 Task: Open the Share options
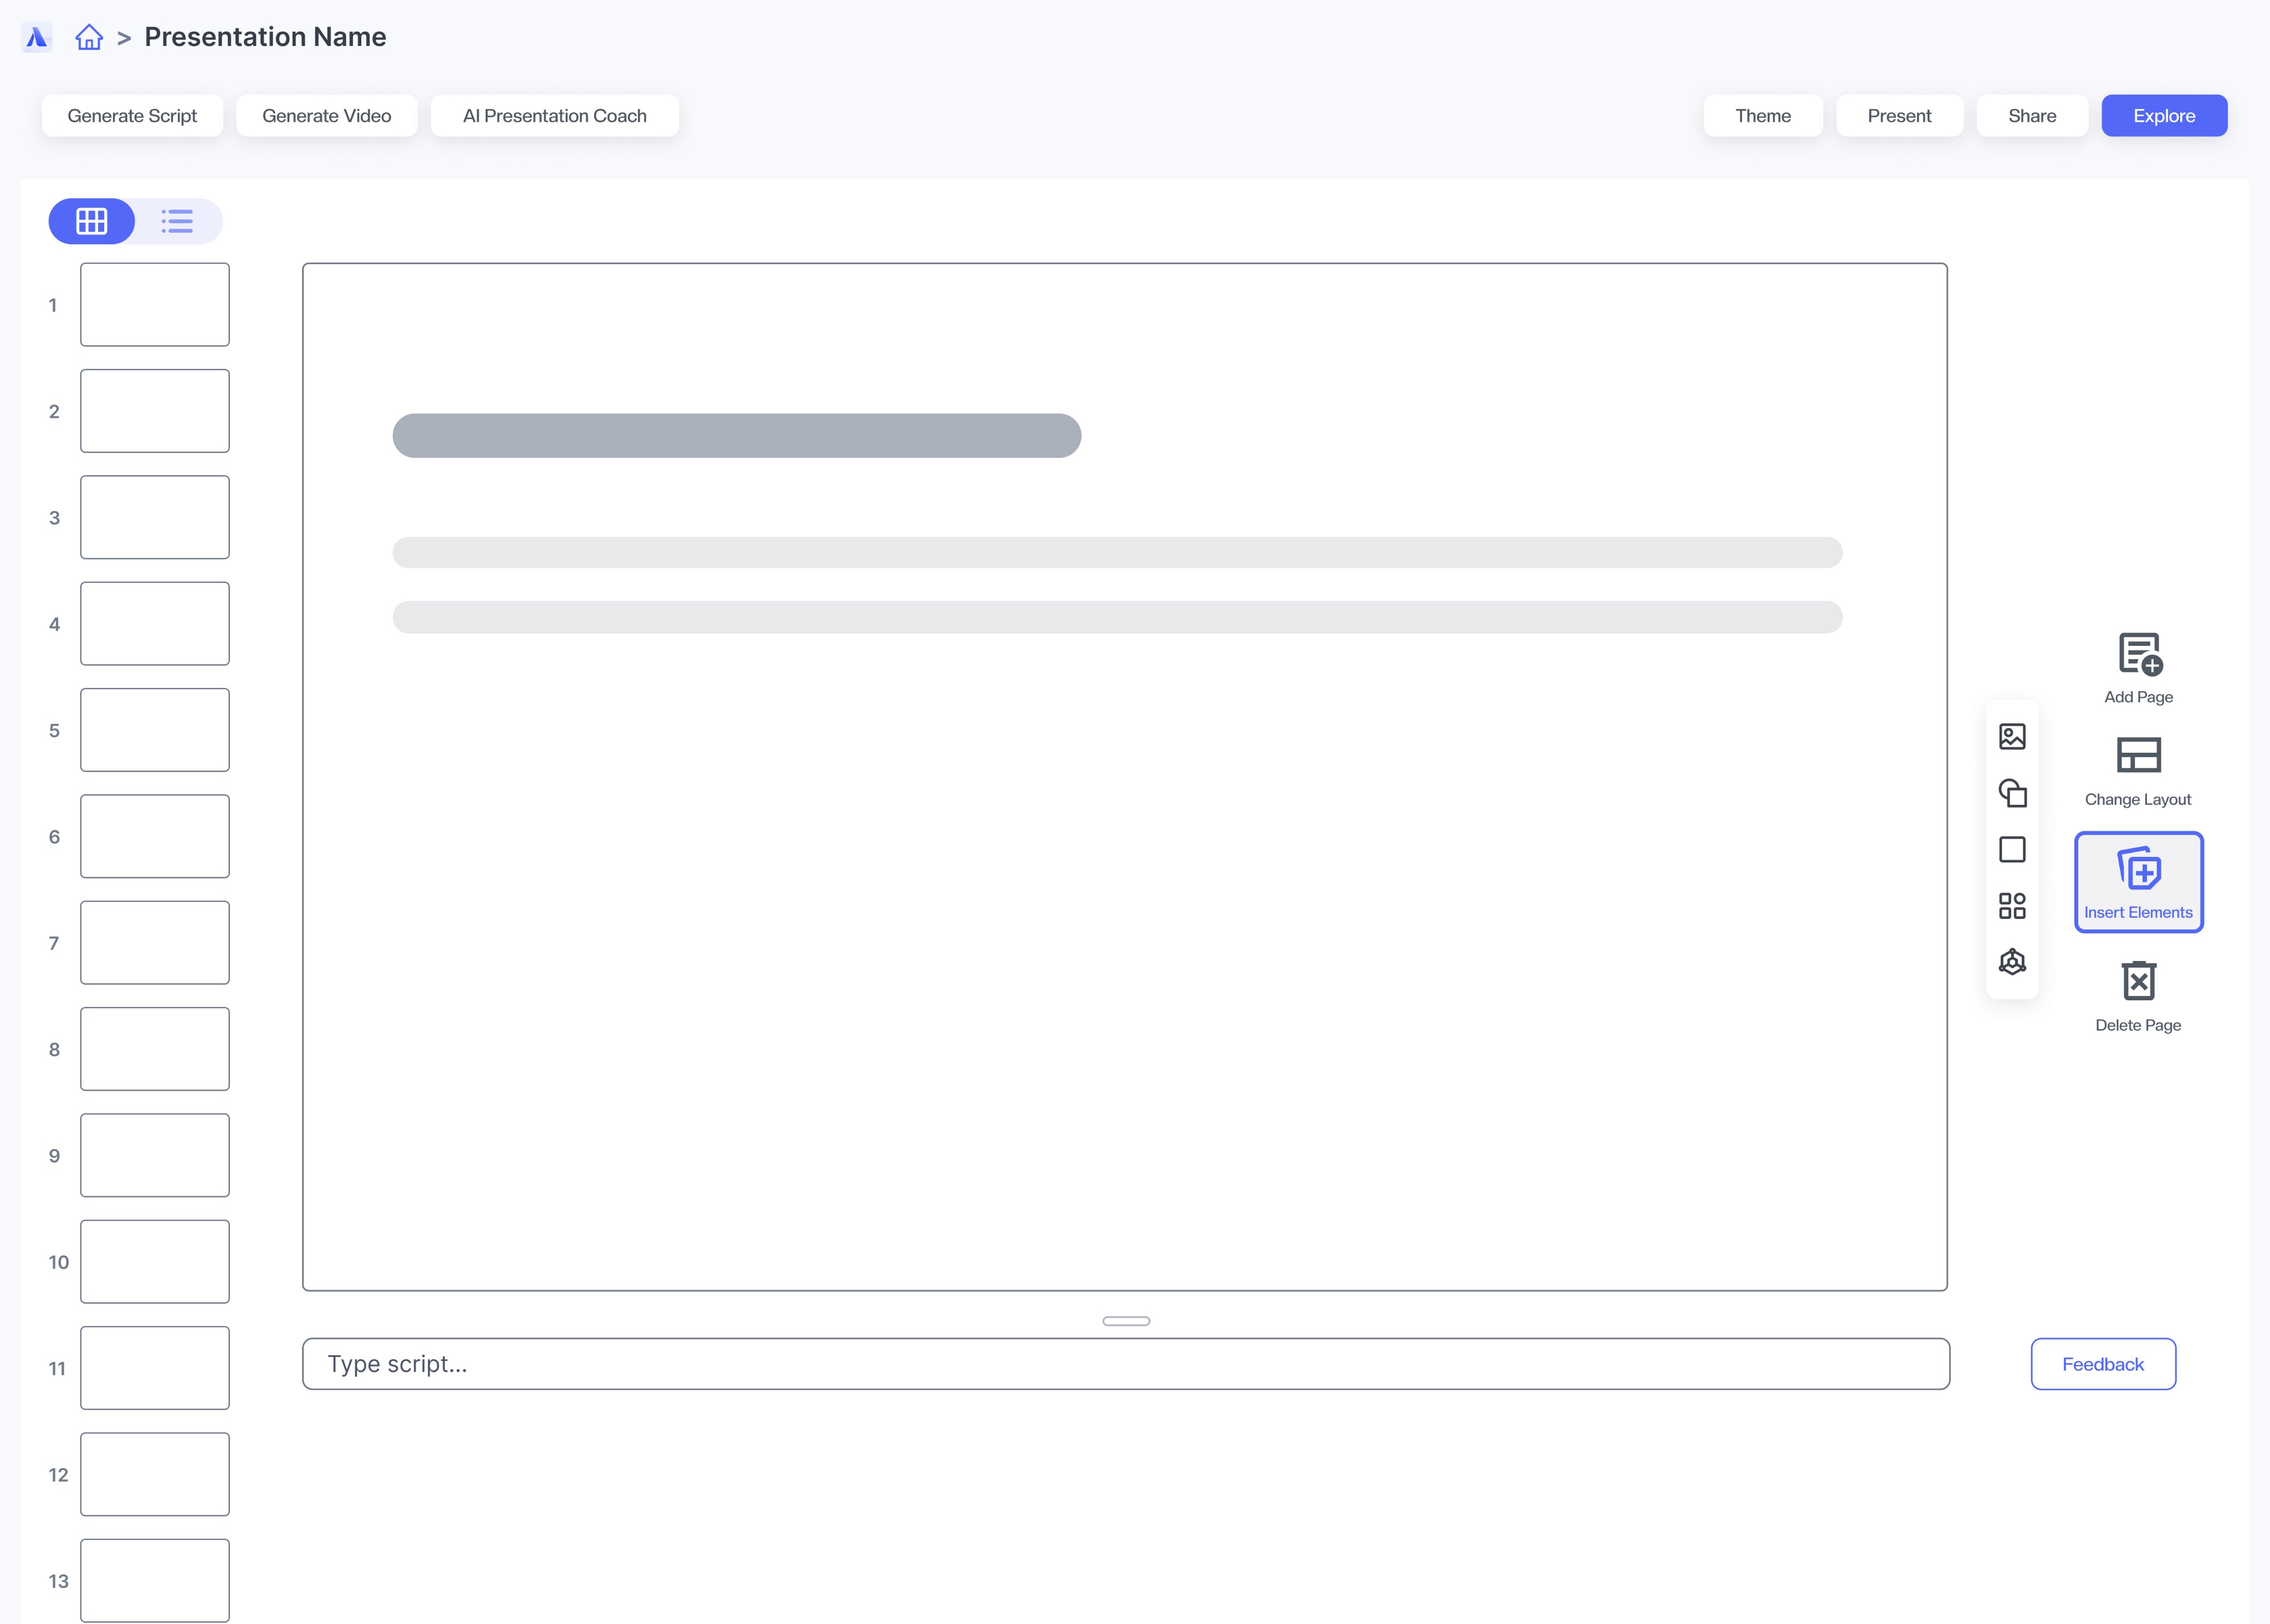pyautogui.click(x=2031, y=116)
